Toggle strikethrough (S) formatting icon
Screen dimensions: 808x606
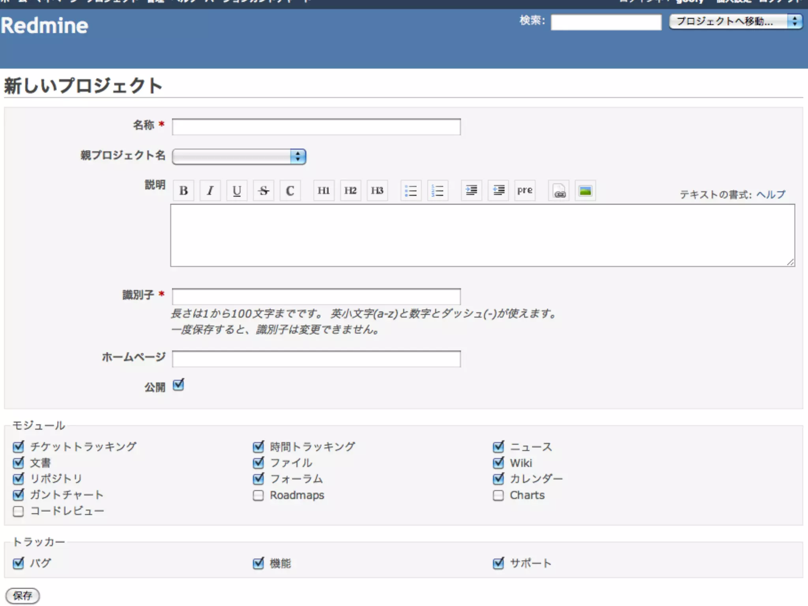click(x=264, y=191)
